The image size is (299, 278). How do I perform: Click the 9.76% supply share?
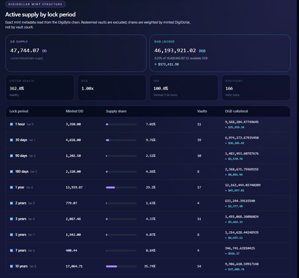click(x=151, y=140)
